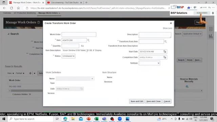The image size is (217, 122).
Task: Click the browser address bar URL
Action: (98, 8)
